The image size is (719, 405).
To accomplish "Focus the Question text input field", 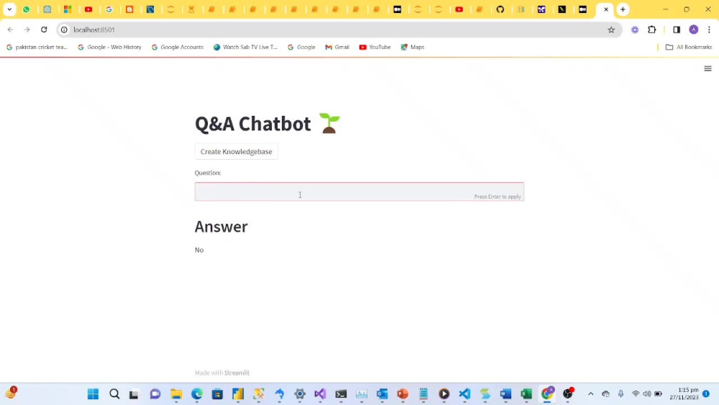I will pyautogui.click(x=359, y=192).
